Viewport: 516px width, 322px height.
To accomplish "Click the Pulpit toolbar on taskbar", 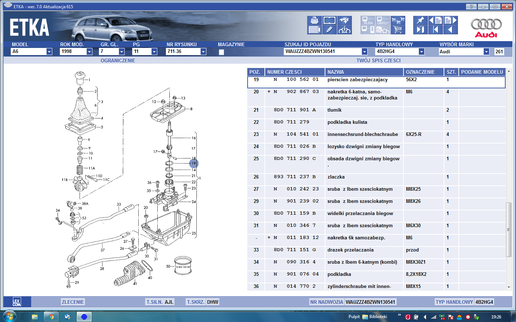I will 354,317.
